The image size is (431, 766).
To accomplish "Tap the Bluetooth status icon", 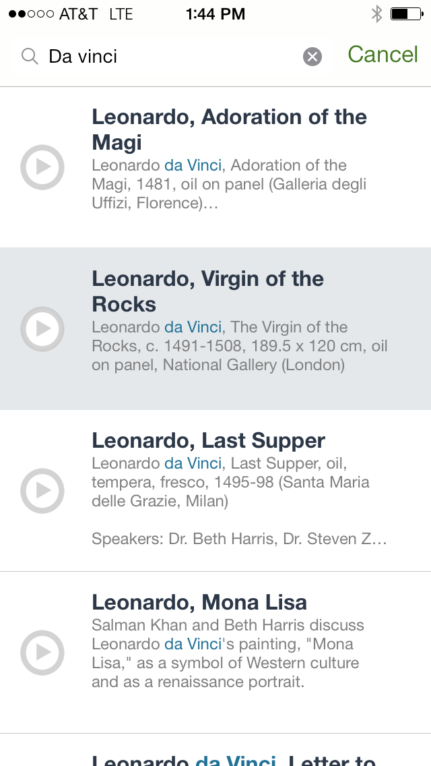I will [377, 14].
